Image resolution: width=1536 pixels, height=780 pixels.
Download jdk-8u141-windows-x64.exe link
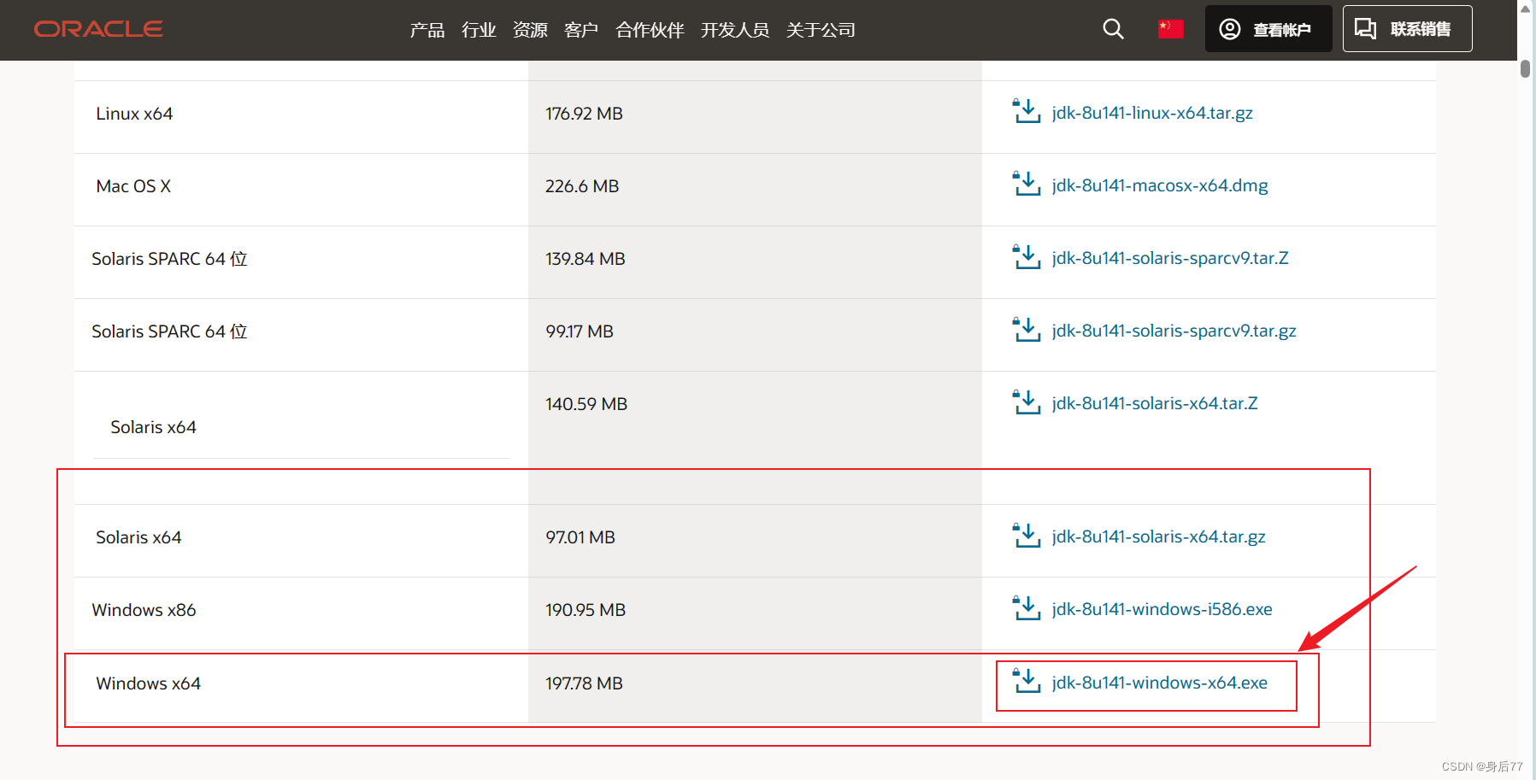tap(1159, 683)
